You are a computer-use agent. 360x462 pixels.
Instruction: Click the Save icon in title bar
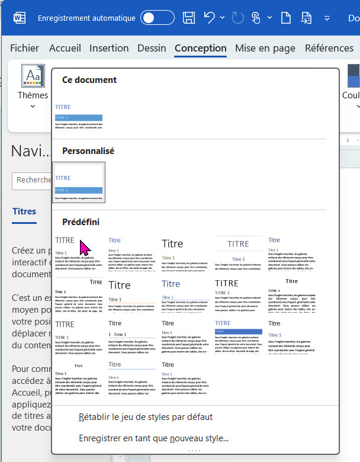[189, 18]
